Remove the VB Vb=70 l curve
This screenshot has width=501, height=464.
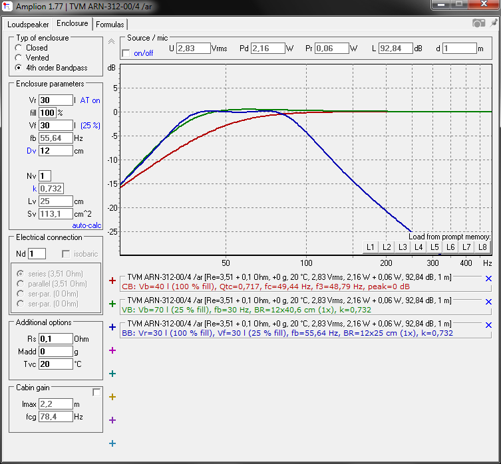[x=488, y=302]
